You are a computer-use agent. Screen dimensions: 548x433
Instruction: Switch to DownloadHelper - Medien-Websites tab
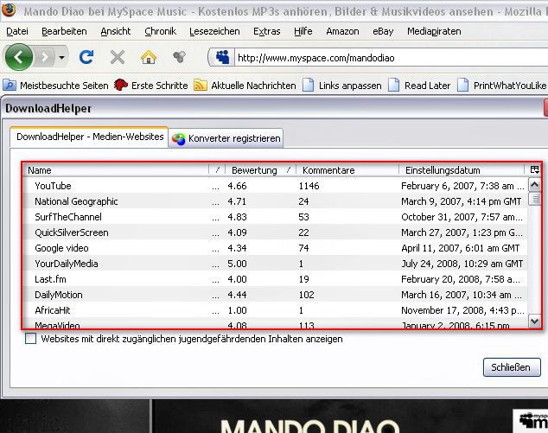click(x=89, y=137)
